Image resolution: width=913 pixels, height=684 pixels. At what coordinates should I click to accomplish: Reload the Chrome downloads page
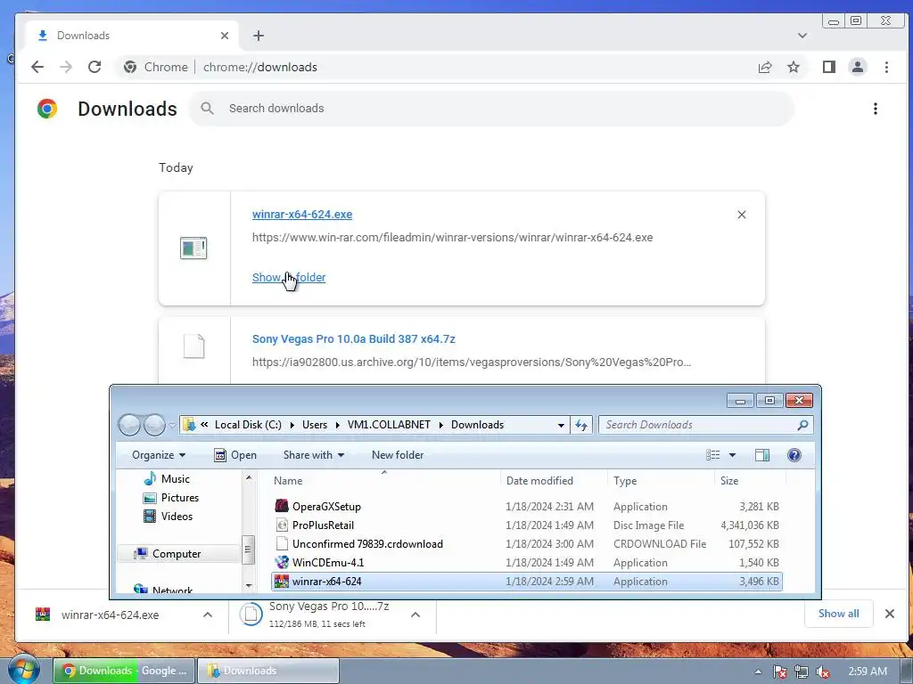pos(95,67)
